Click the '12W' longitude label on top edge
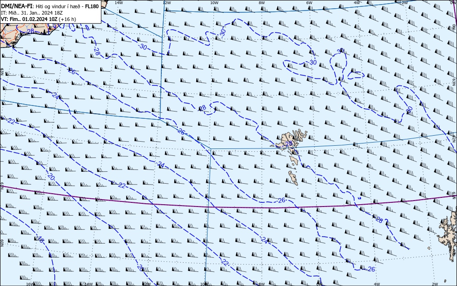 (166, 3)
